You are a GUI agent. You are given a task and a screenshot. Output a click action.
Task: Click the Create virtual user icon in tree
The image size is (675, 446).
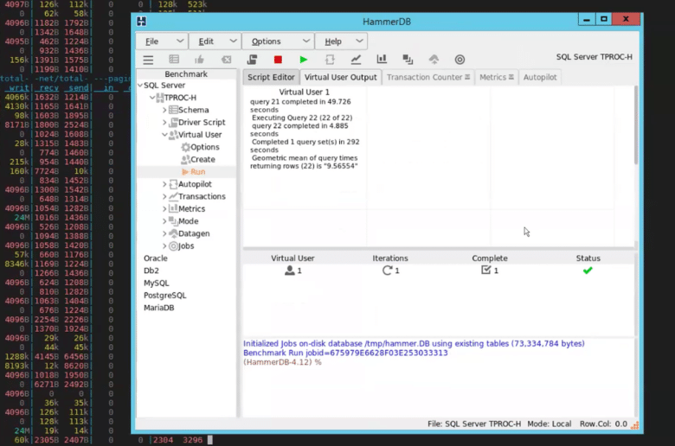coord(185,160)
